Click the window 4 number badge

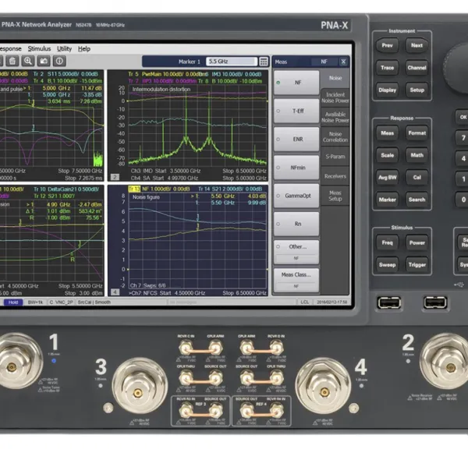point(115,292)
